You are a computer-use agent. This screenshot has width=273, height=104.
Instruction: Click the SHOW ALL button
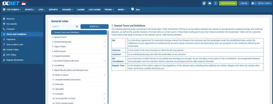95,27
